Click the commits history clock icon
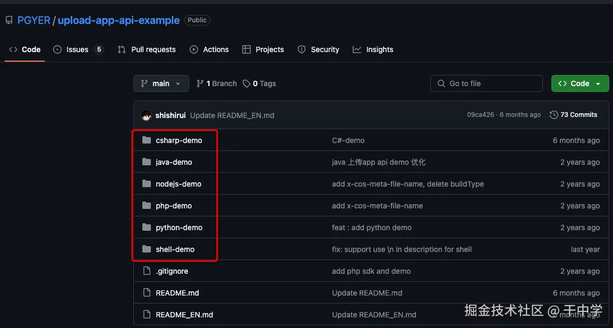Image resolution: width=613 pixels, height=328 pixels. pos(554,115)
